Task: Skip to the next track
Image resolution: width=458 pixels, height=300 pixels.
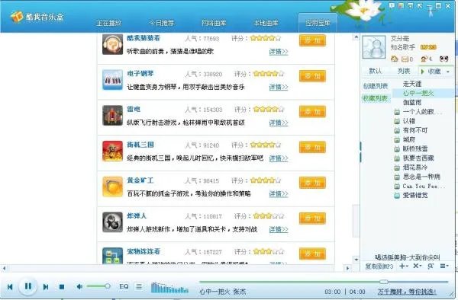Action: [x=46, y=287]
